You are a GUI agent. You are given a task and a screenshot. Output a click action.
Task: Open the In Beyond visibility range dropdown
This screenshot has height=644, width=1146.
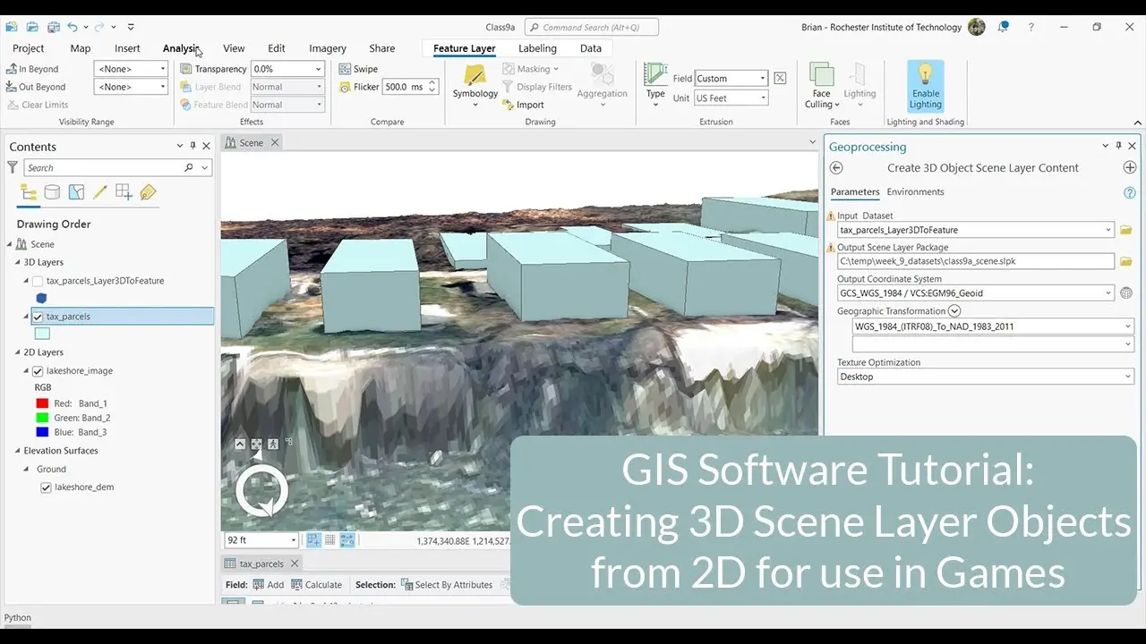[x=131, y=69]
